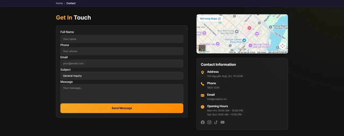Viewport: 344px width, 136px height.
Task: Click the Contact breadcrumb item
Action: pyautogui.click(x=71, y=3)
